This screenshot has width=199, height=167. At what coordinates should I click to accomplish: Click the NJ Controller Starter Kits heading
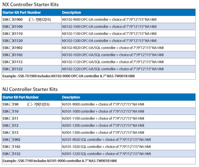point(30,89)
